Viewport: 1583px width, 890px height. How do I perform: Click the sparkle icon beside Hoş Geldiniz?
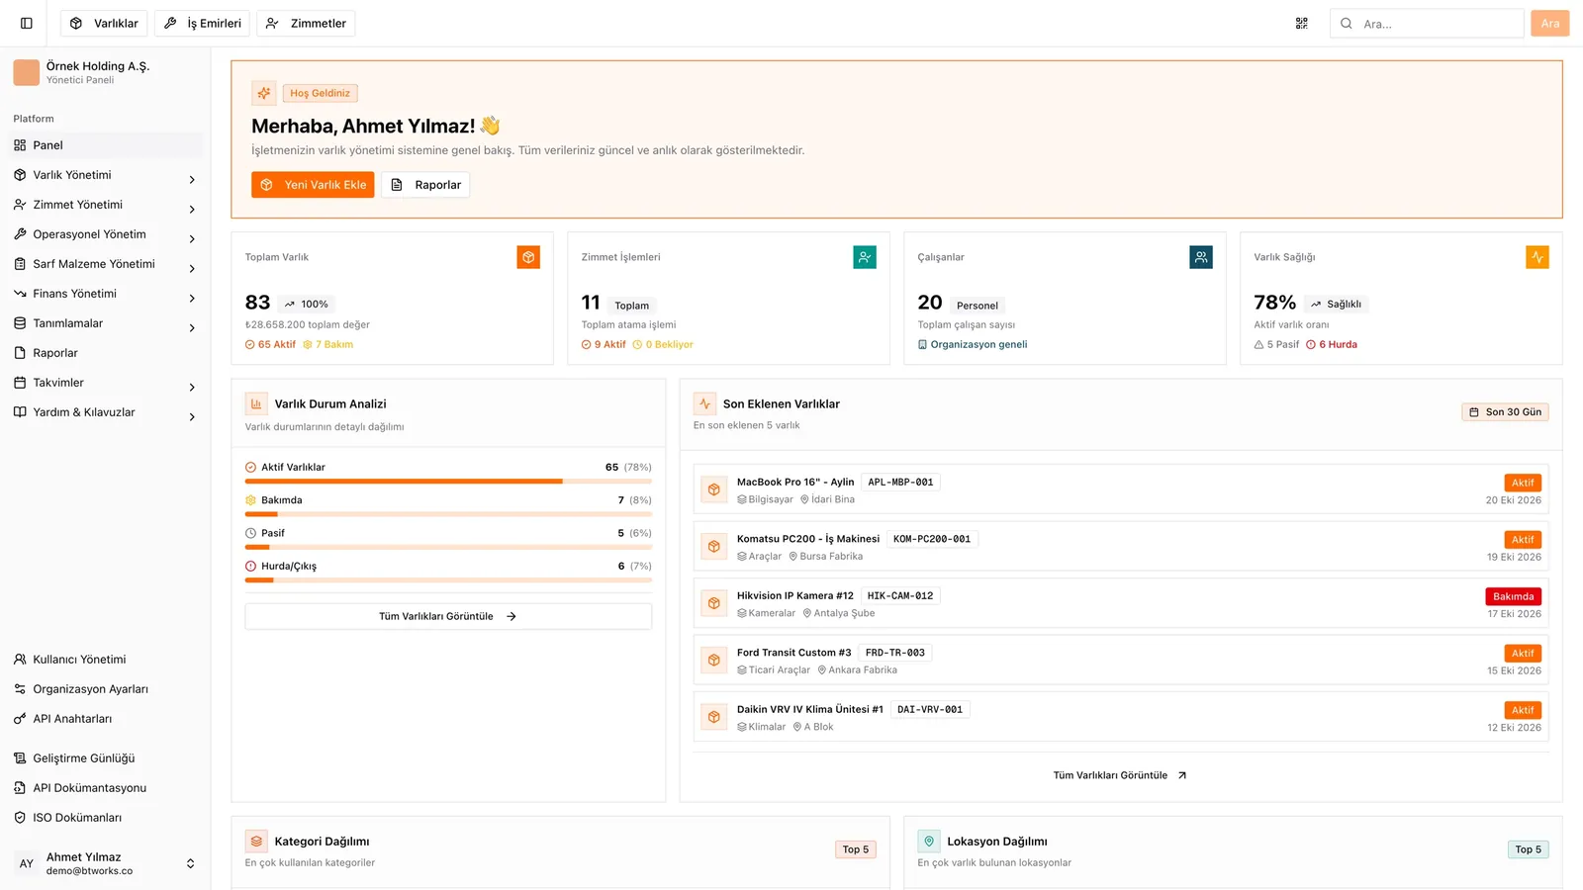tap(264, 93)
